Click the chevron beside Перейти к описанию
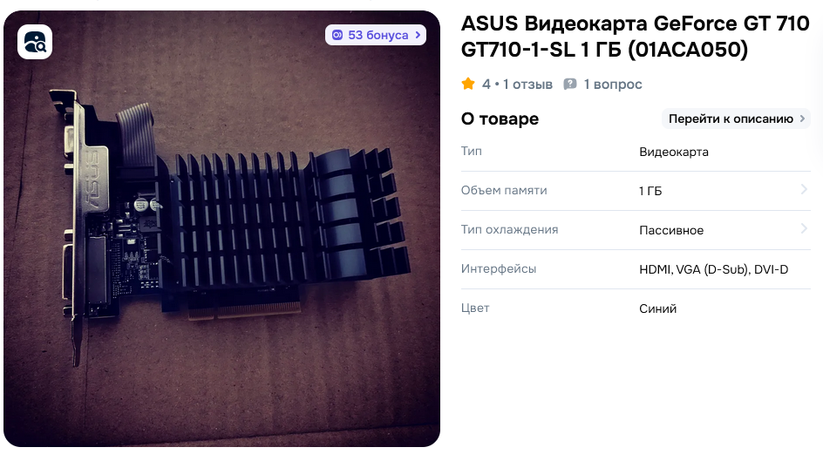The width and height of the screenshot is (823, 461). click(802, 119)
